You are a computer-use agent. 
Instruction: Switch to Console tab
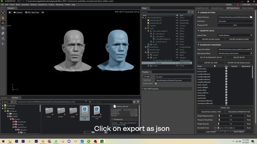coord(4,98)
